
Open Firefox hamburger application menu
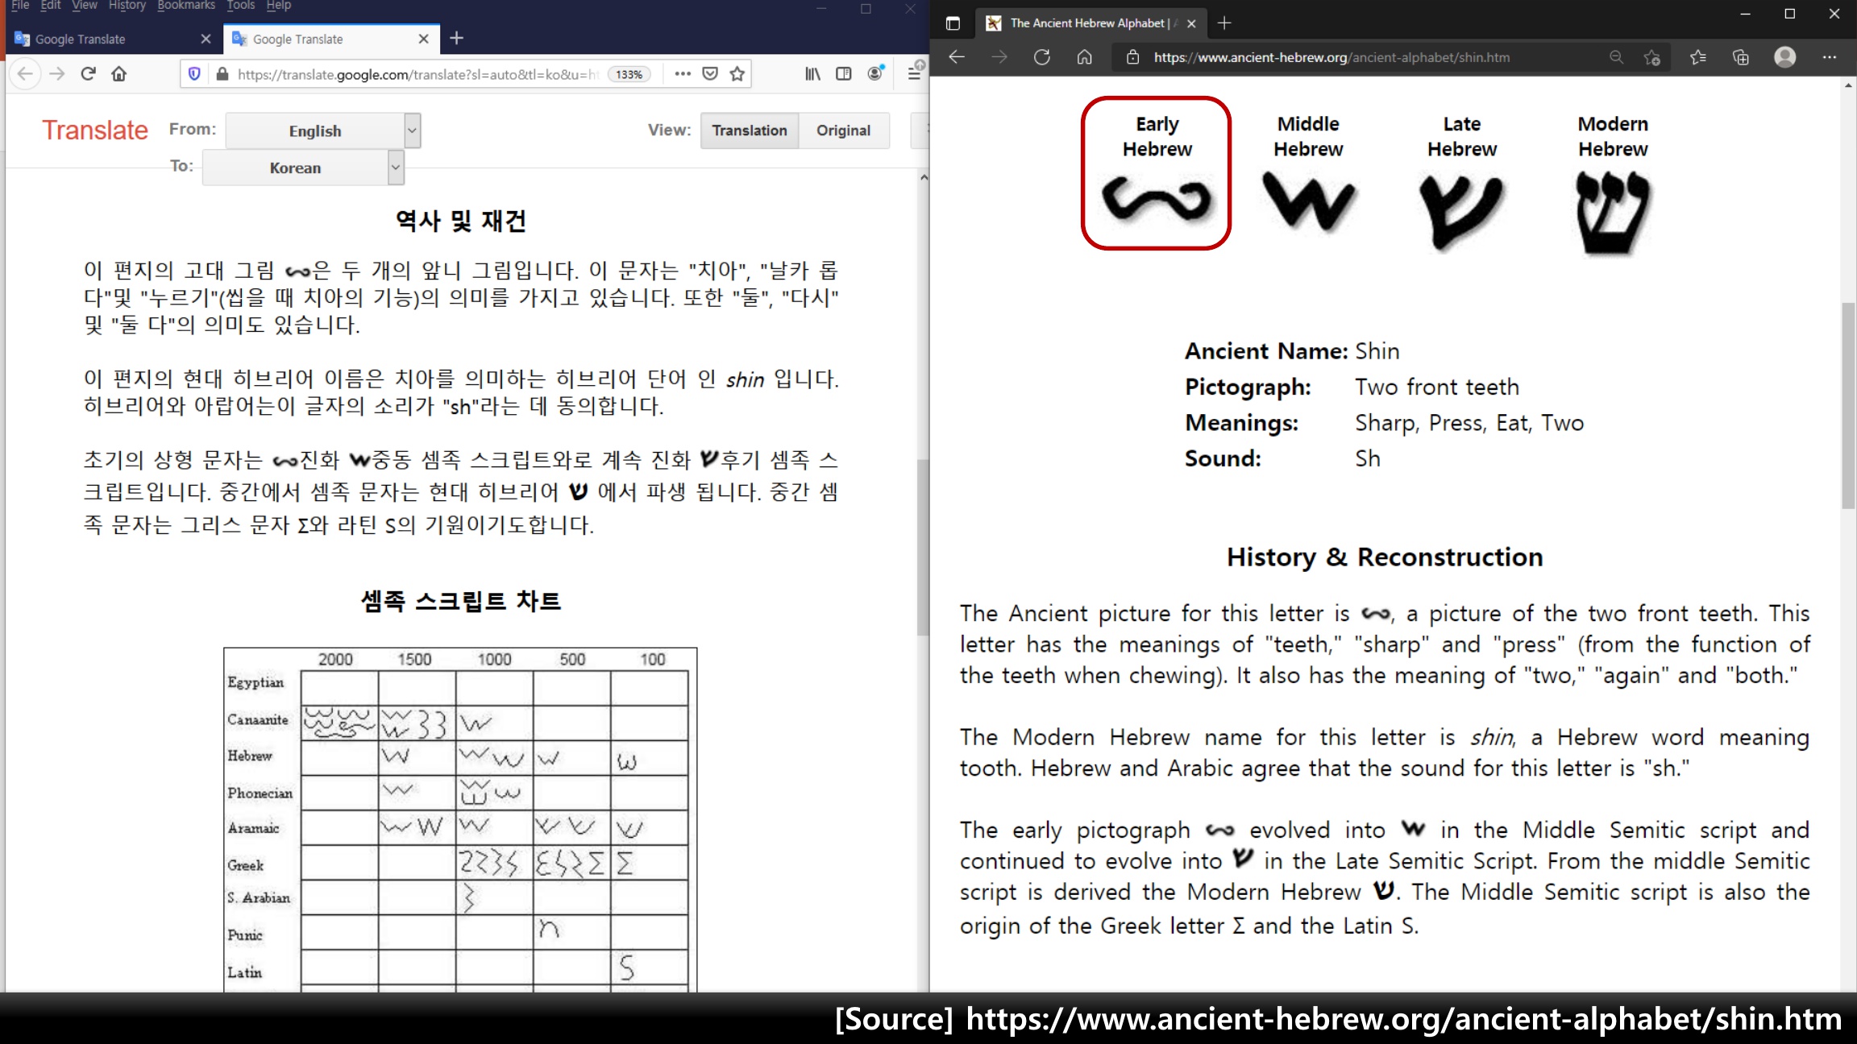[914, 74]
